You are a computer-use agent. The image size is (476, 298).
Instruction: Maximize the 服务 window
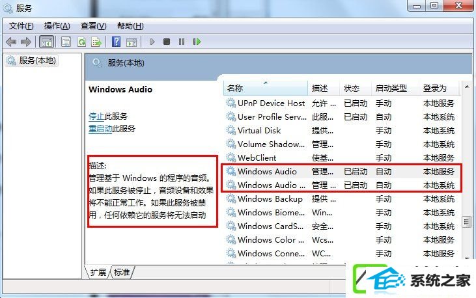(434, 5)
